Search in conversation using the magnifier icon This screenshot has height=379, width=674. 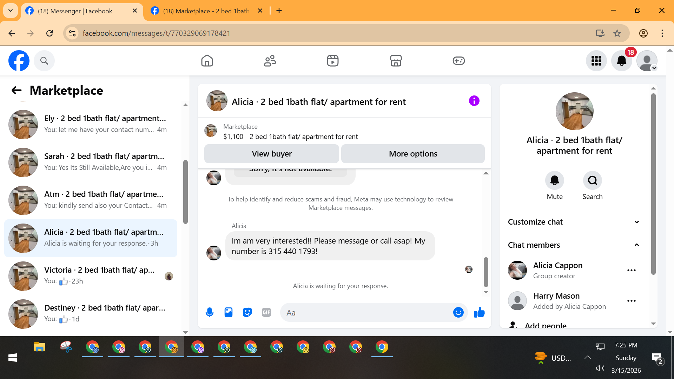[x=593, y=180]
